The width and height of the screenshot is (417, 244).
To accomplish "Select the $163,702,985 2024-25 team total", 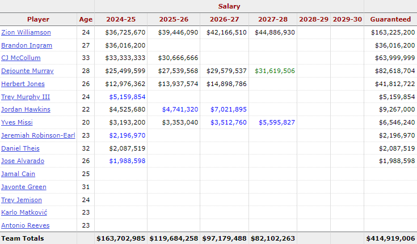I will (121, 238).
